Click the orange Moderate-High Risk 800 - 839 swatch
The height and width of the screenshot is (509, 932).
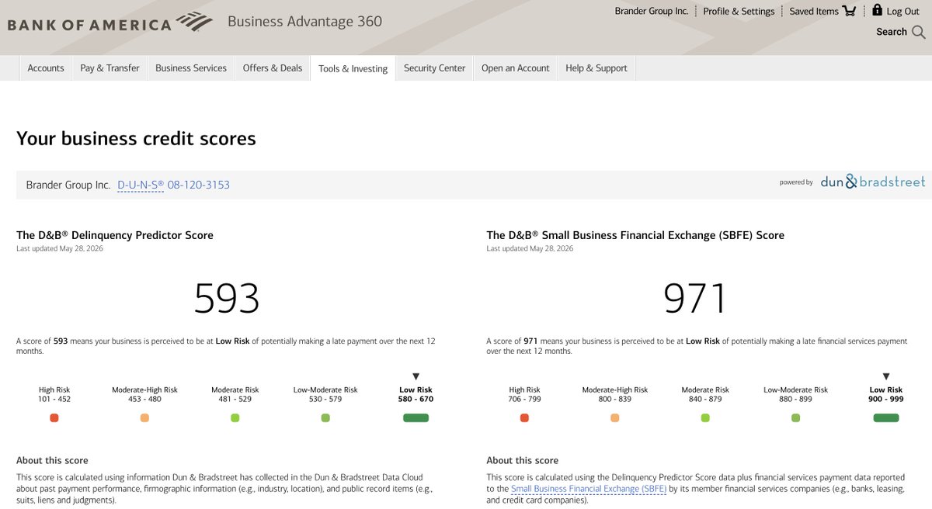click(x=615, y=417)
